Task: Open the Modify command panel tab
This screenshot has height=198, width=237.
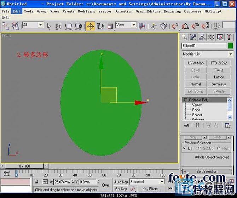Action: pyautogui.click(x=193, y=37)
